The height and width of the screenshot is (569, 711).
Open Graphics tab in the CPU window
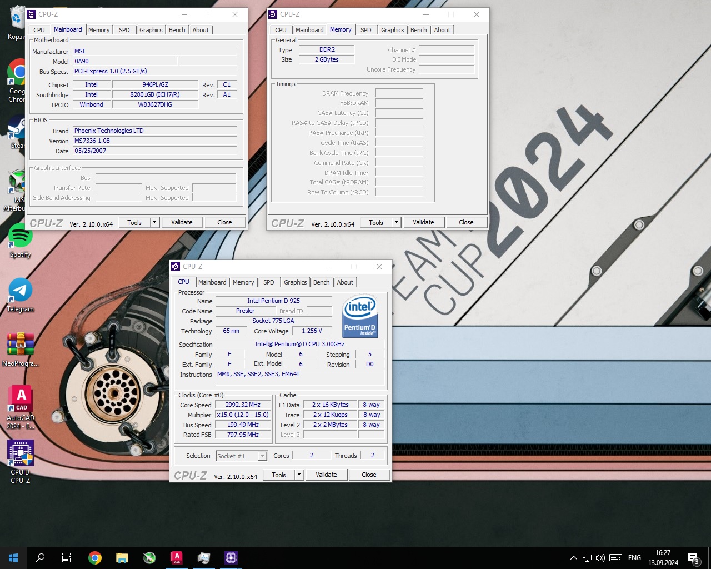[x=295, y=282]
